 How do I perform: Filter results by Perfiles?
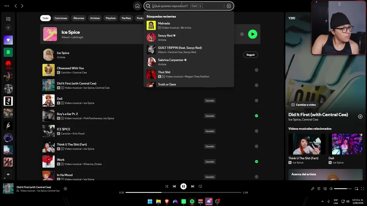click(x=126, y=18)
